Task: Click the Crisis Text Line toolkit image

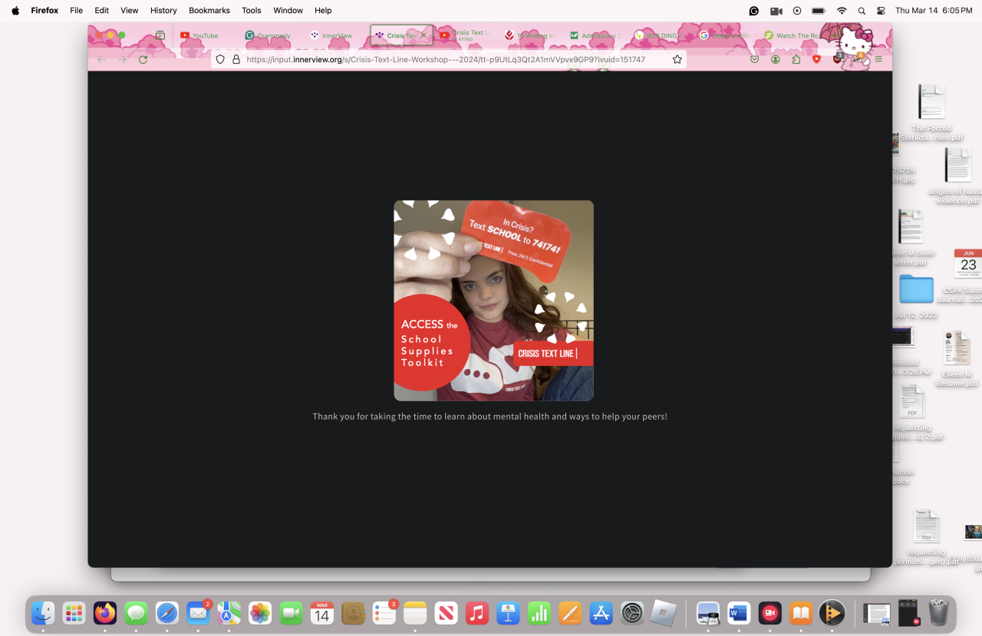Action: point(493,301)
